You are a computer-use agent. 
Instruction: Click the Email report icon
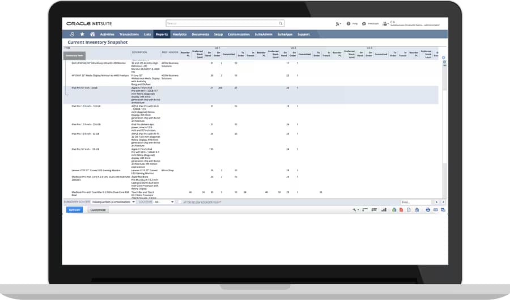(435, 210)
